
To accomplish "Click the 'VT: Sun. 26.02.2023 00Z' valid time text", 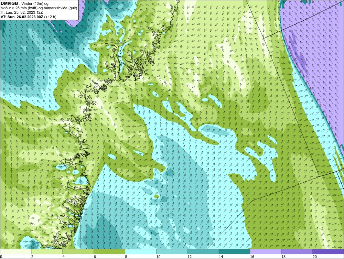I will (22, 17).
